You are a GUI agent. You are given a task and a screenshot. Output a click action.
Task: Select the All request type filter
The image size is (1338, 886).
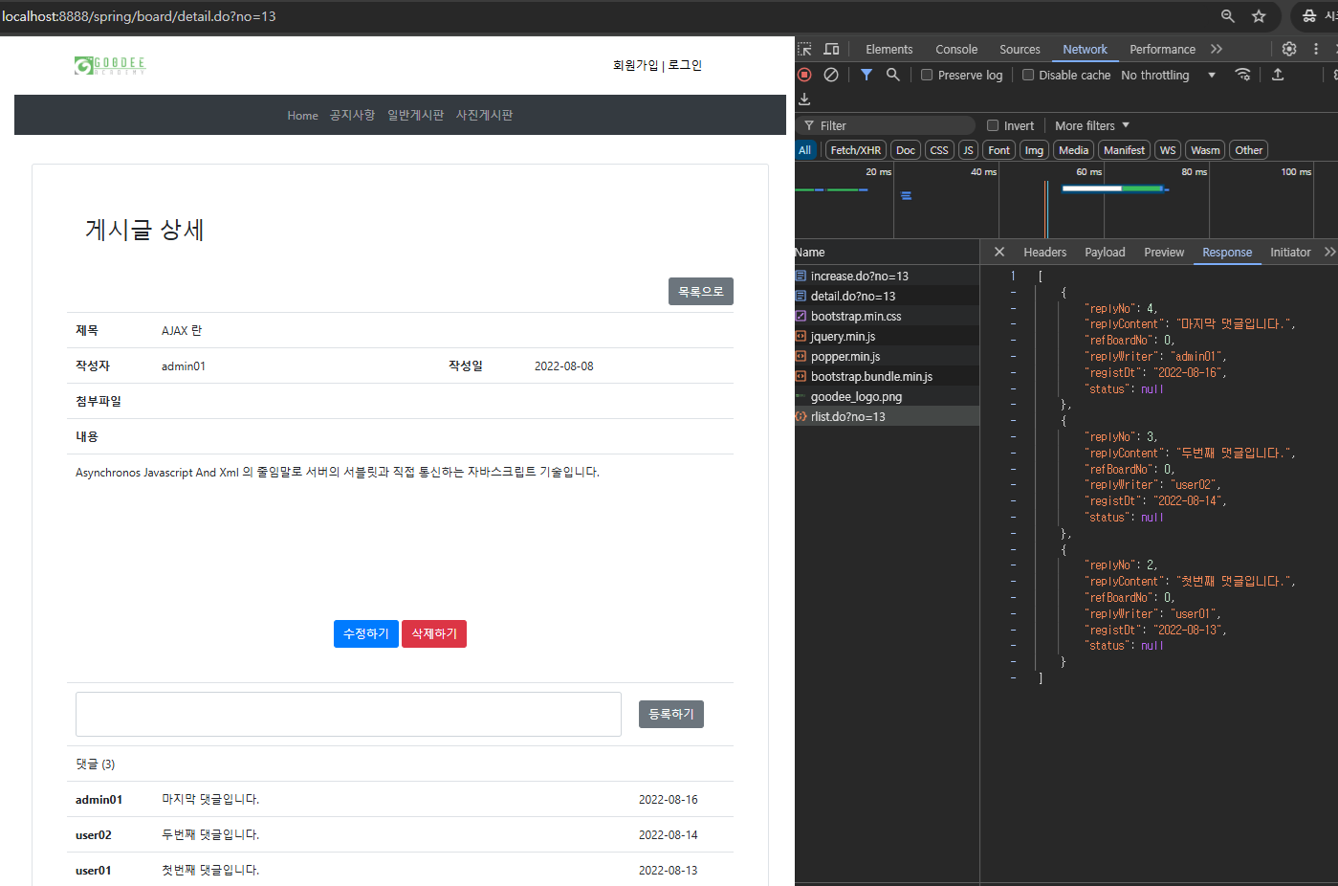tap(805, 150)
